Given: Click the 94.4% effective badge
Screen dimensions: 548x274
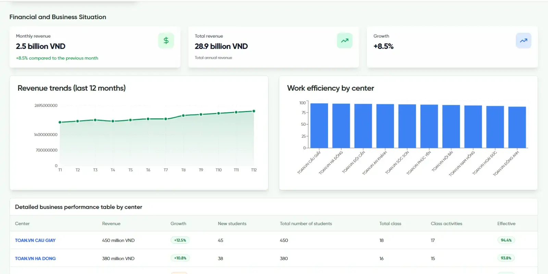Looking at the screenshot, I should (506, 240).
